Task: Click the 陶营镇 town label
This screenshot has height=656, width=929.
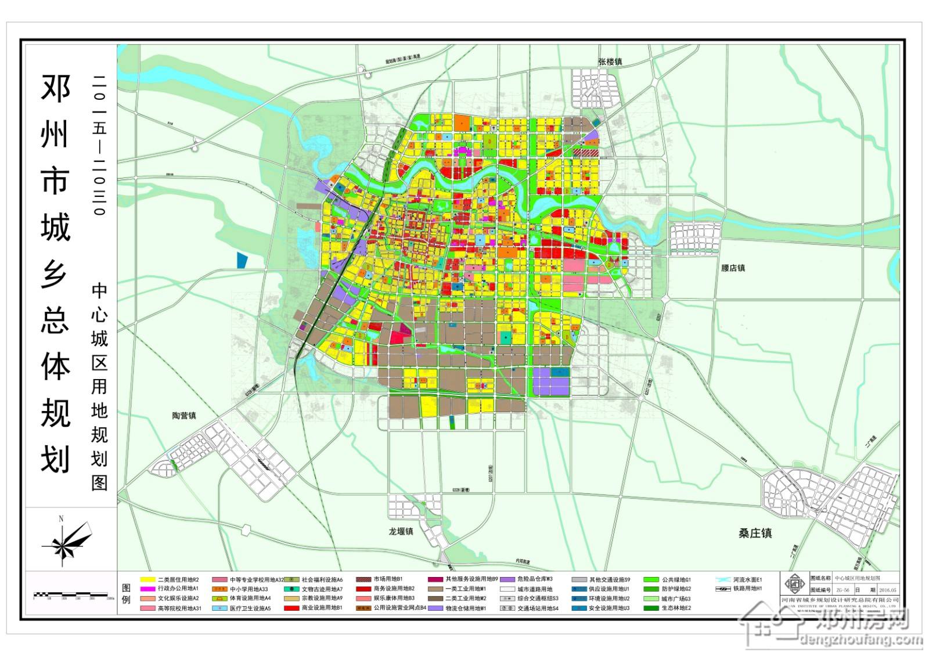Action: [184, 416]
